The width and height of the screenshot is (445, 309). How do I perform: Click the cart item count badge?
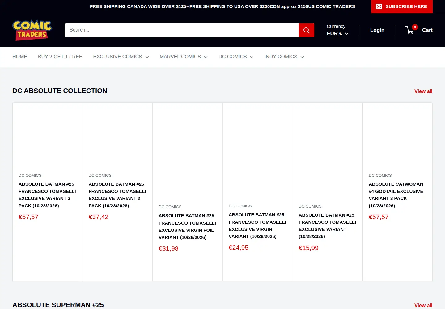click(x=415, y=27)
